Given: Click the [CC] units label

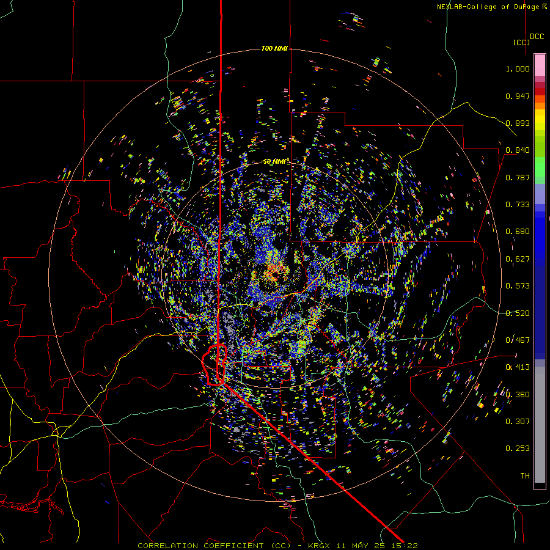Looking at the screenshot, I should point(521,42).
